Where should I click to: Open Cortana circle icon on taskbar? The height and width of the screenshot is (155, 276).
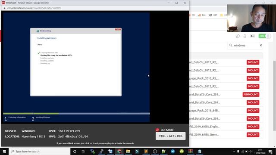tap(75, 151)
